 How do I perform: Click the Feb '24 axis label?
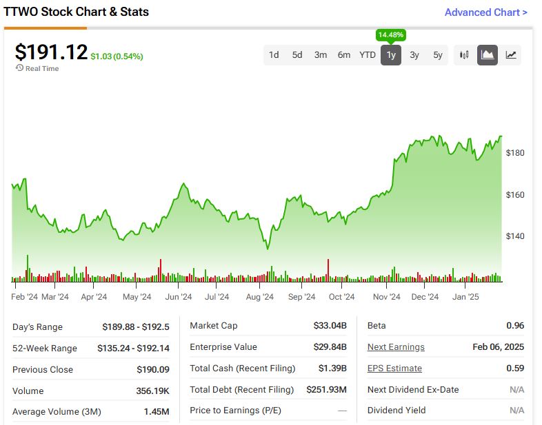pyautogui.click(x=24, y=297)
